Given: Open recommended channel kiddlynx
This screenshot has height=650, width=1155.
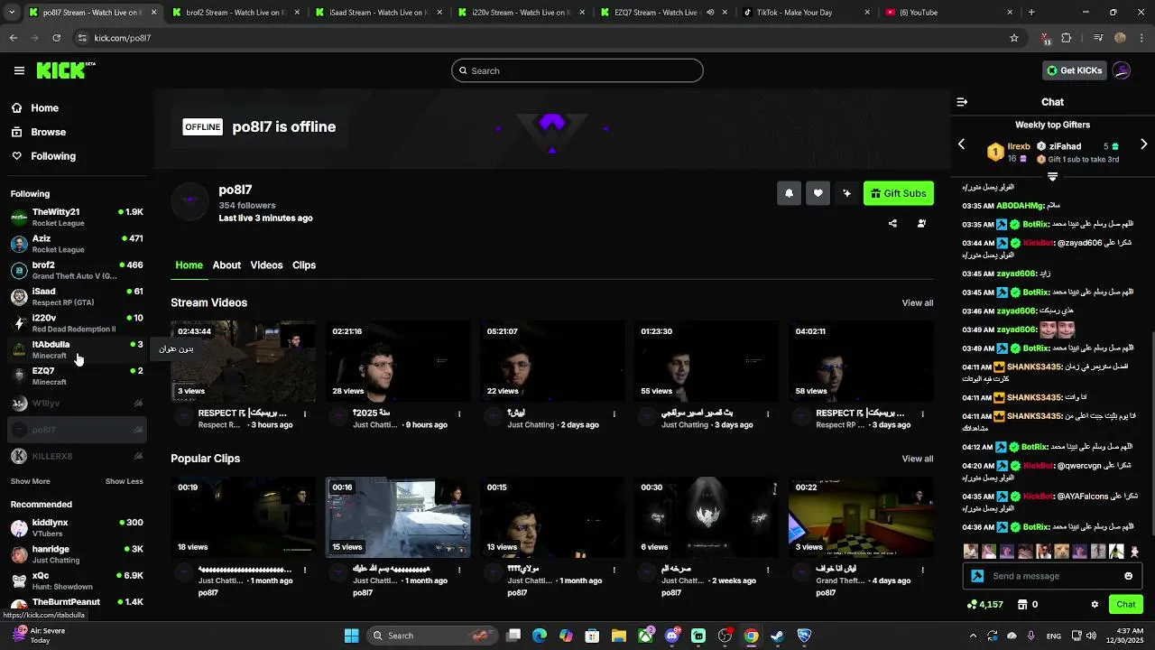Looking at the screenshot, I should tap(77, 527).
